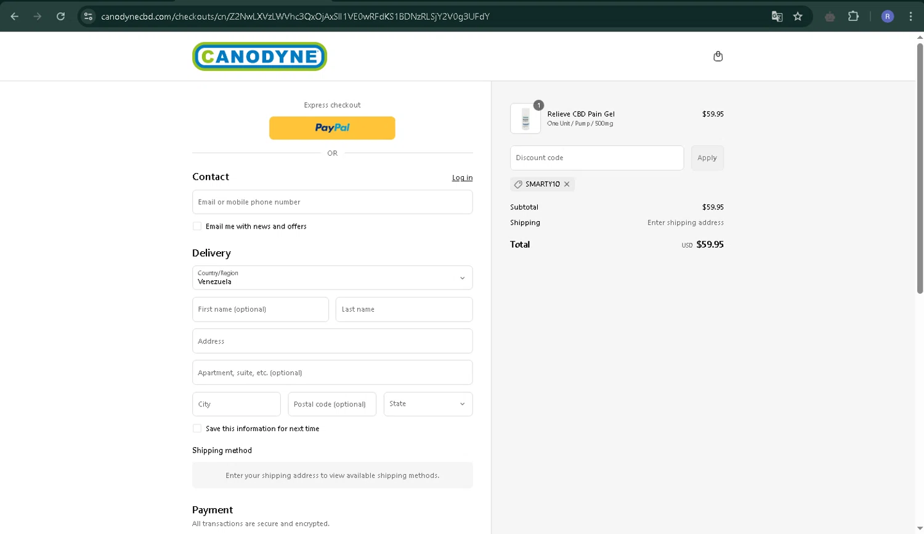The height and width of the screenshot is (534, 924).
Task: Open the browser extensions puzzle icon
Action: coord(853,17)
